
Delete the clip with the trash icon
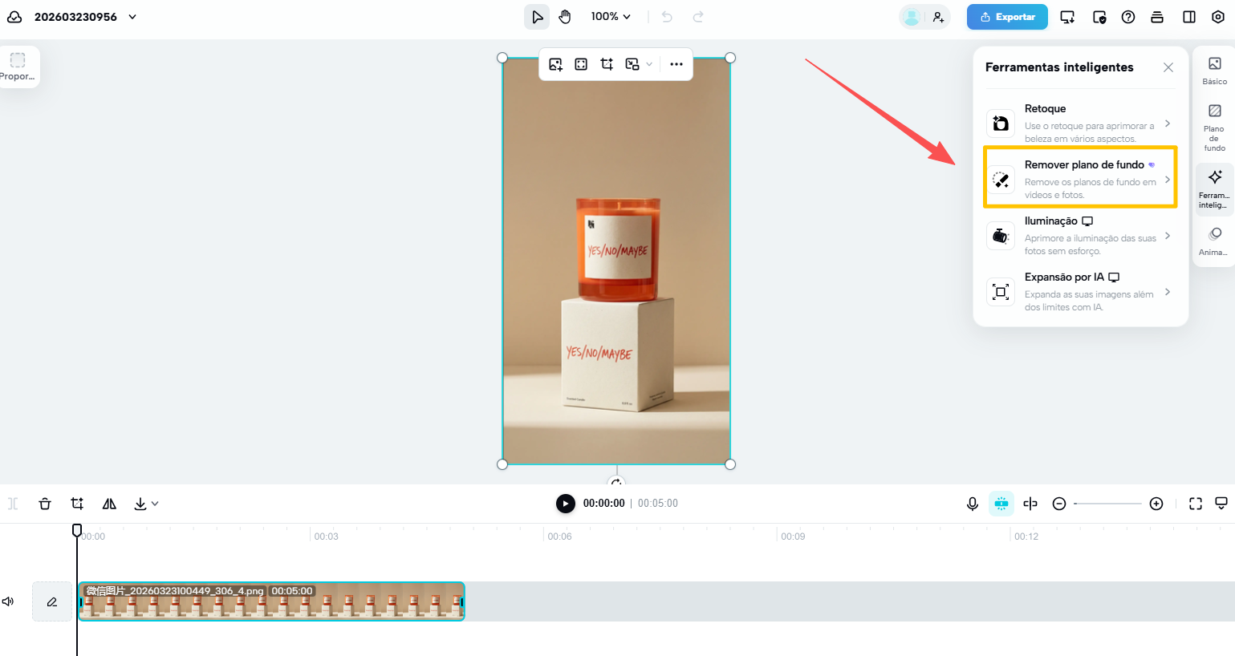[x=45, y=504]
